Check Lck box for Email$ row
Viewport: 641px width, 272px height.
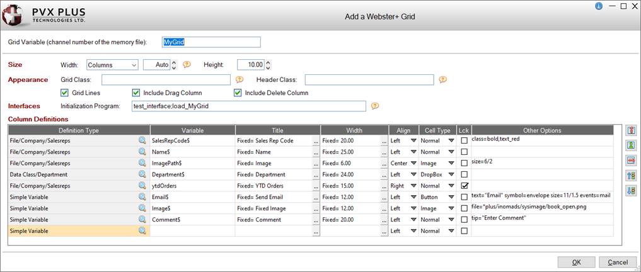[464, 197]
